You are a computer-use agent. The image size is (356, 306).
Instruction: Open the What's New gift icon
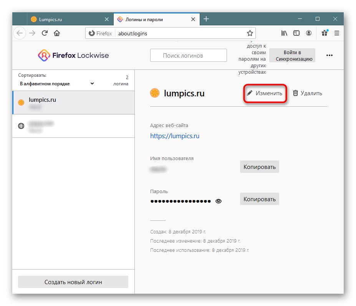coord(325,33)
